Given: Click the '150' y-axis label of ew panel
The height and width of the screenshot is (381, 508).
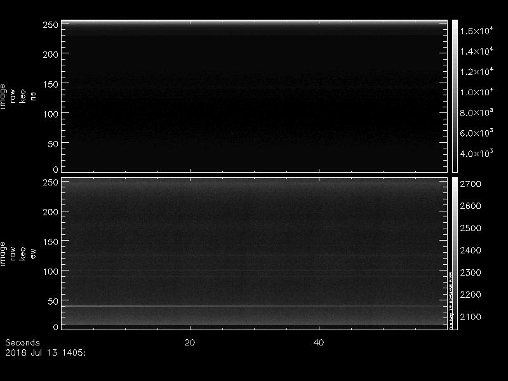Looking at the screenshot, I should click(x=51, y=242).
